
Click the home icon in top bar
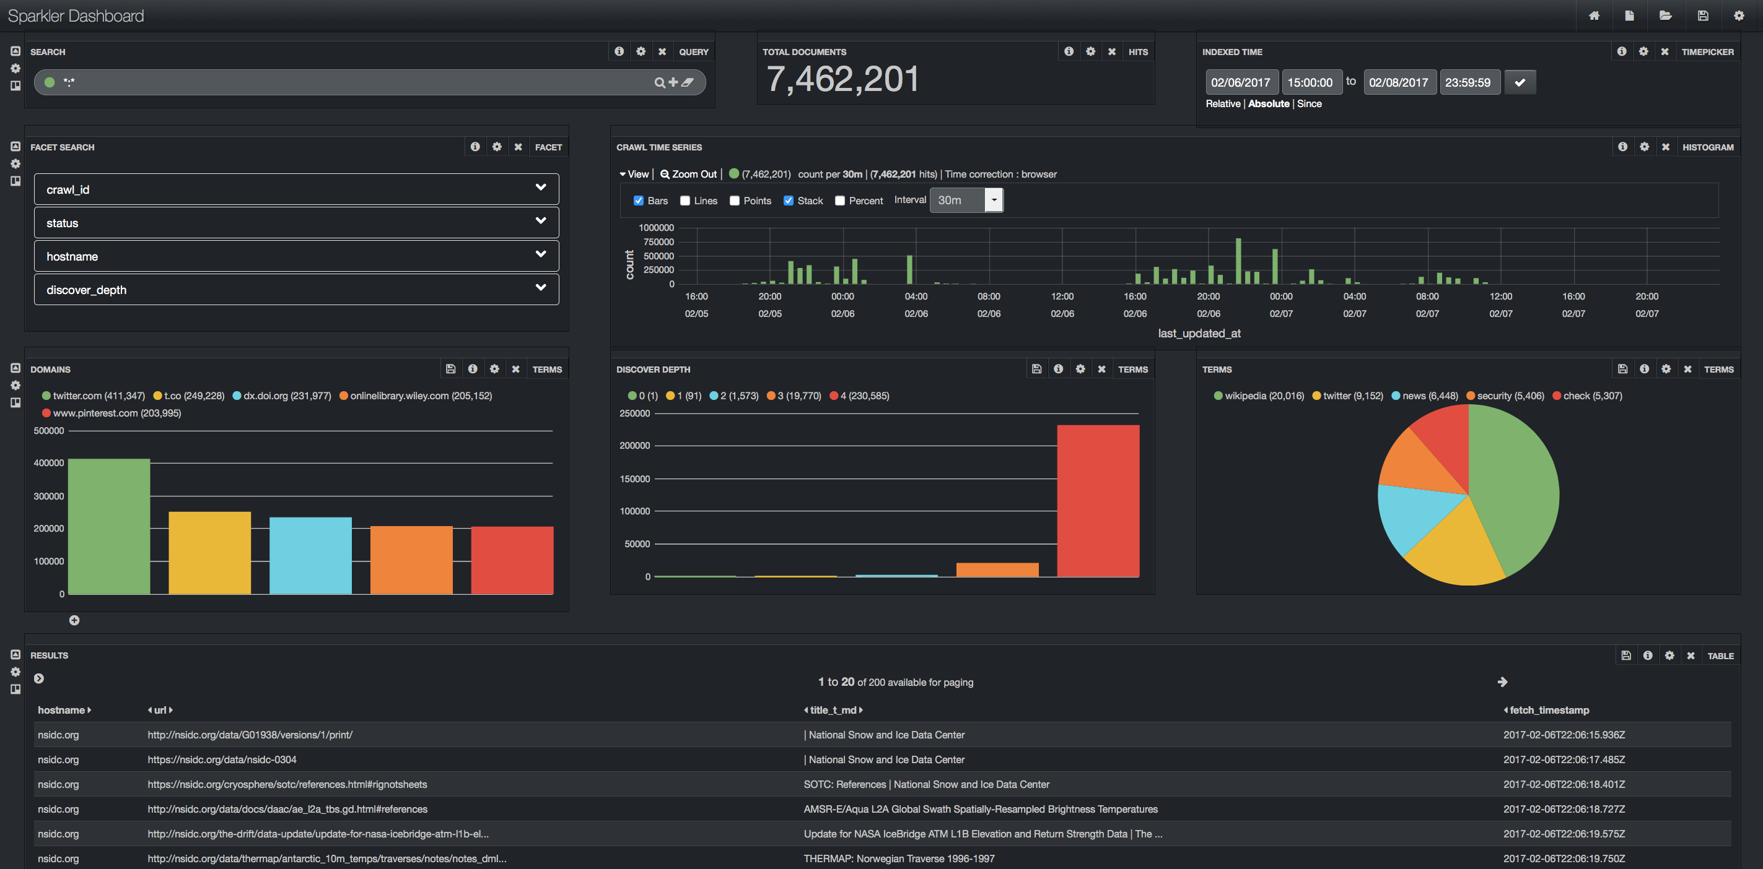pyautogui.click(x=1594, y=15)
